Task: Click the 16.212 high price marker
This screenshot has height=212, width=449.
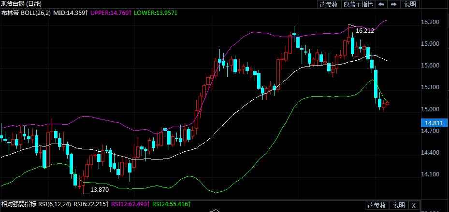Action: (364, 31)
